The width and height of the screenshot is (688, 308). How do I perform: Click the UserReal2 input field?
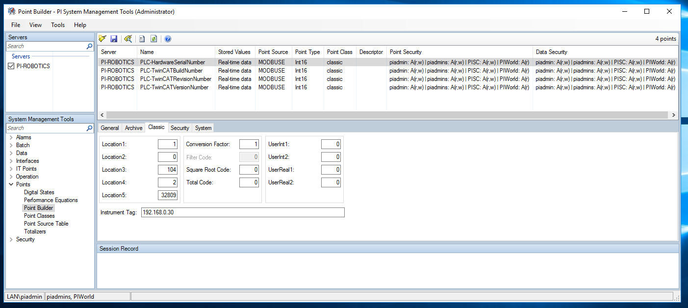[x=331, y=182]
